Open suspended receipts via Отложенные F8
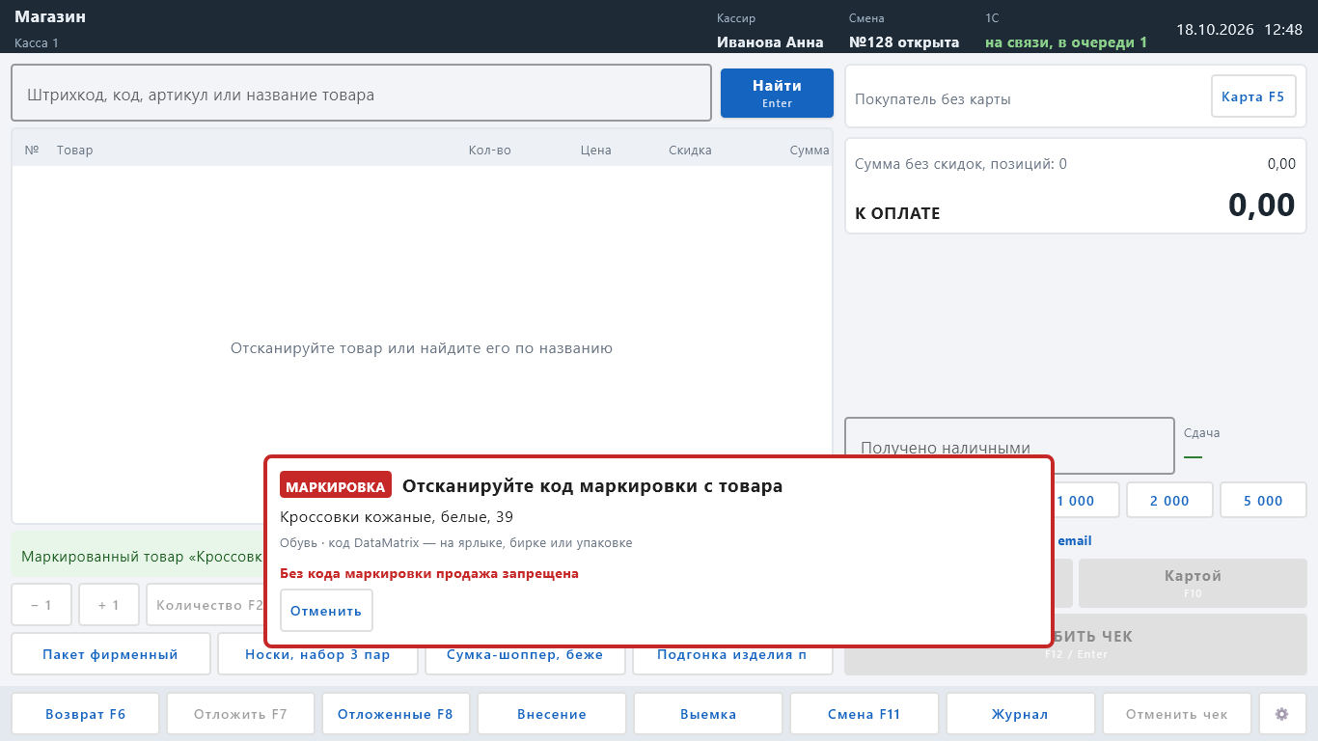This screenshot has width=1318, height=741. 396,714
